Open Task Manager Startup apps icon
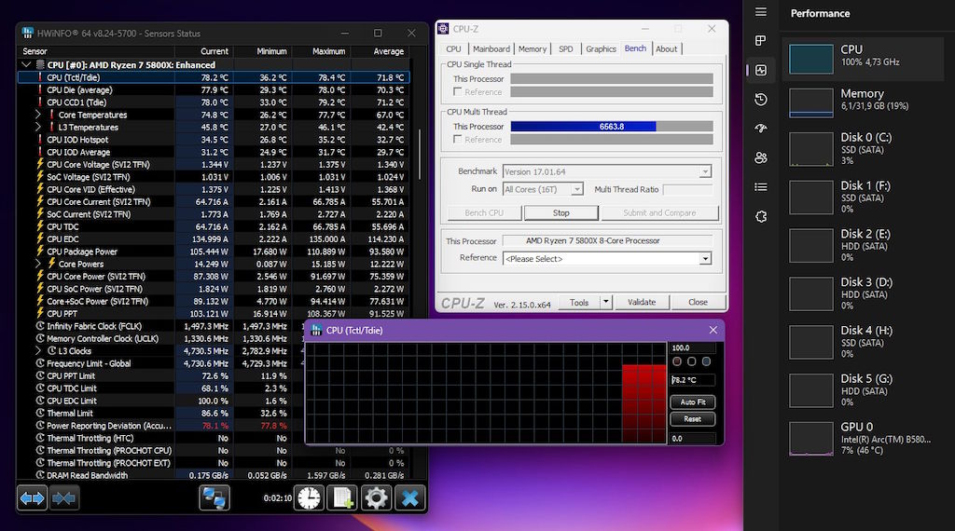The width and height of the screenshot is (955, 531). [761, 129]
